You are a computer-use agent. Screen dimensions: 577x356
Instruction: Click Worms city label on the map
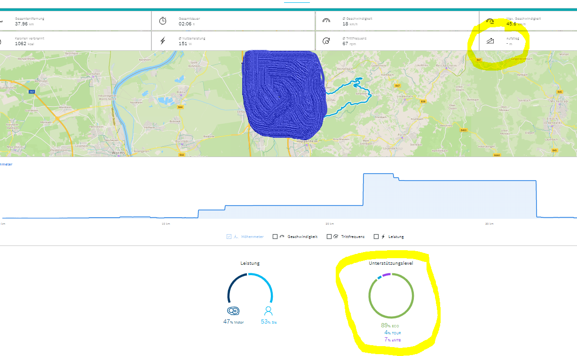[x=117, y=153]
